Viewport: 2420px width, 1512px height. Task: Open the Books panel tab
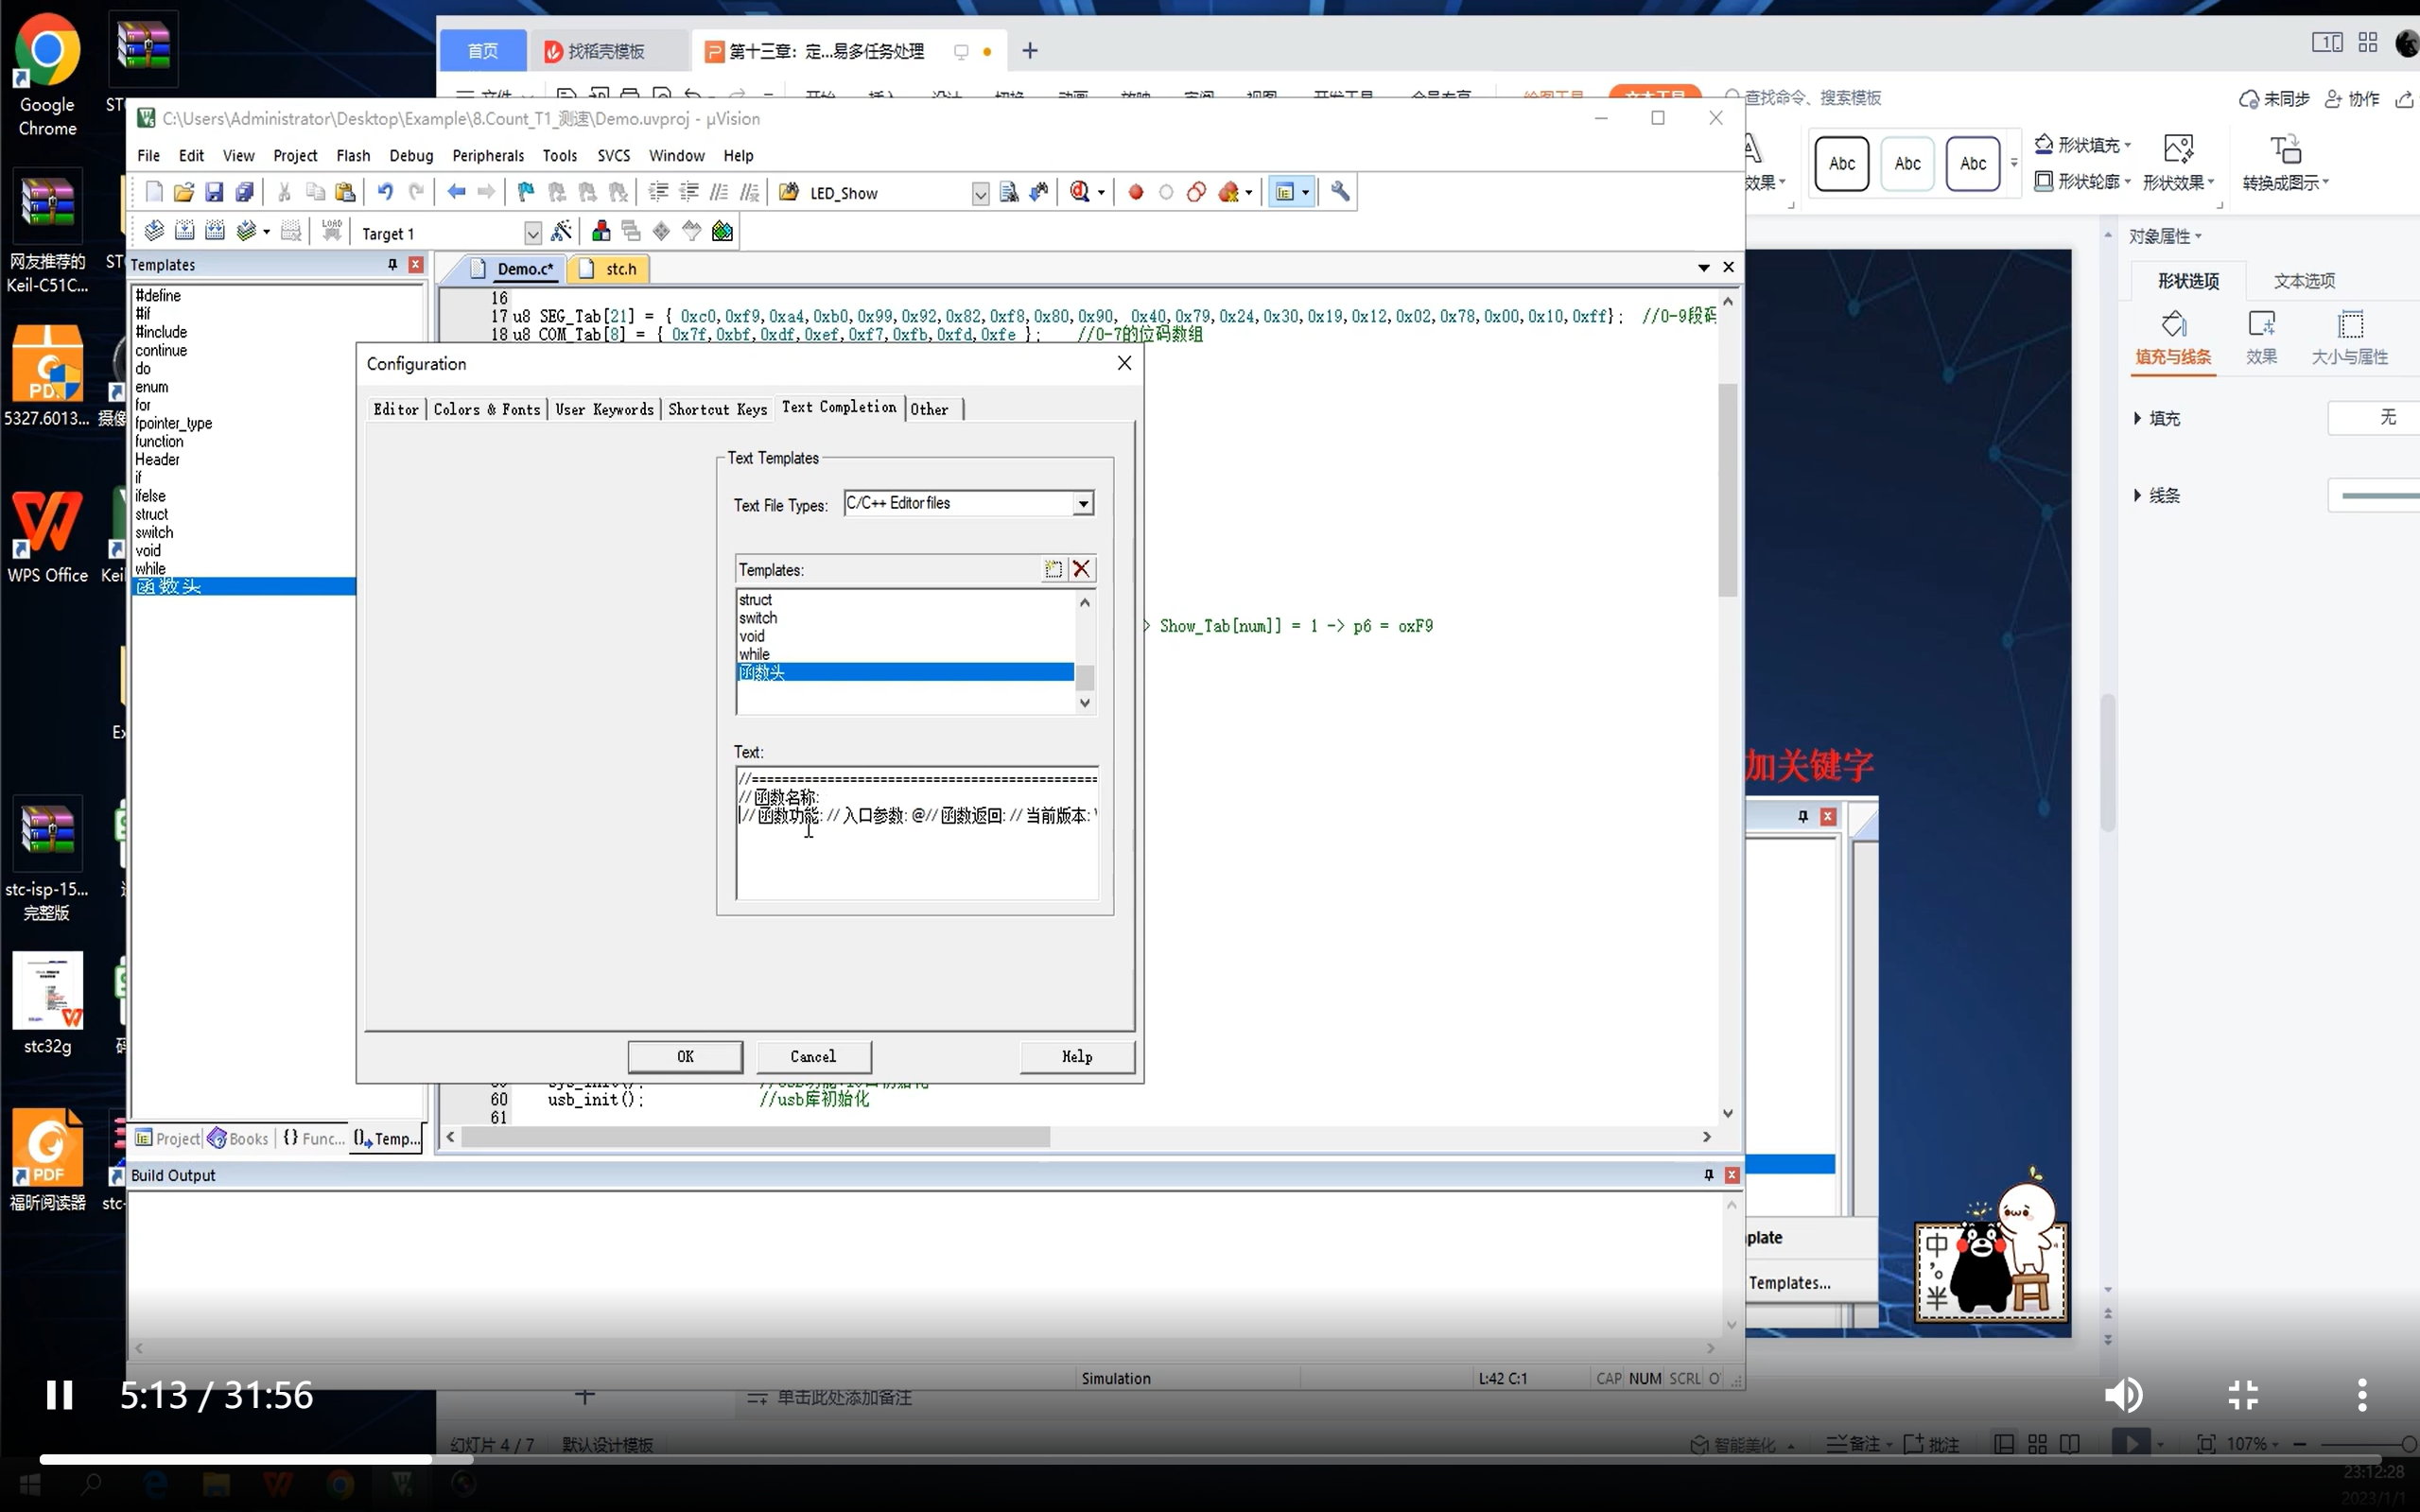pyautogui.click(x=238, y=1138)
